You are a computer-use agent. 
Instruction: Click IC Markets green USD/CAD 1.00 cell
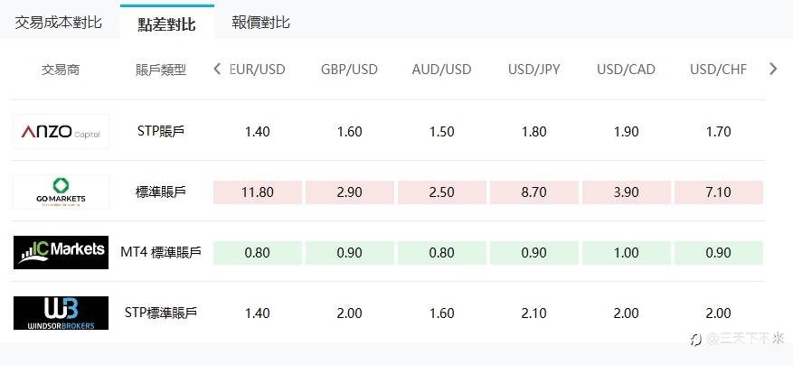coord(626,253)
